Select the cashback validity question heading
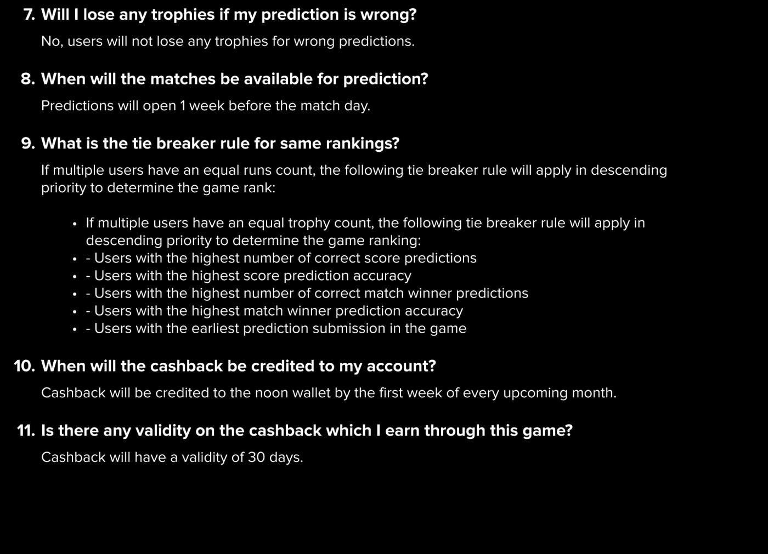This screenshot has width=768, height=554. [307, 430]
